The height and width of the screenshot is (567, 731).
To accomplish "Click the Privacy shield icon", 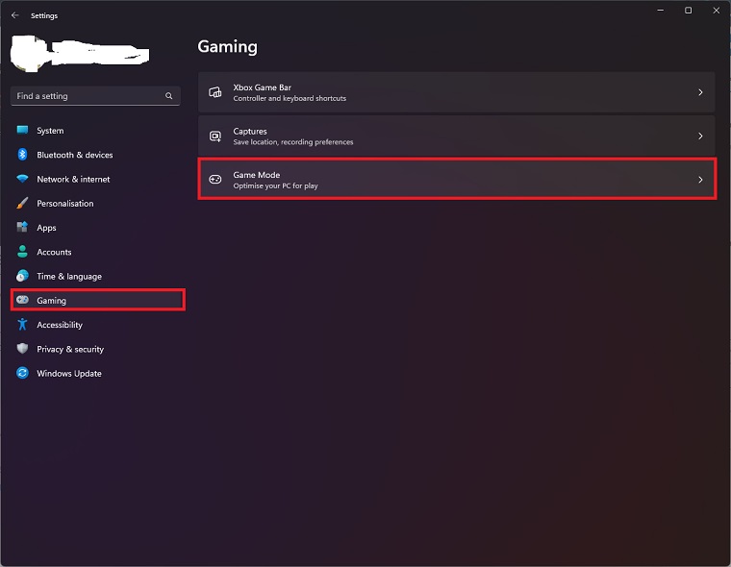I will click(x=22, y=349).
